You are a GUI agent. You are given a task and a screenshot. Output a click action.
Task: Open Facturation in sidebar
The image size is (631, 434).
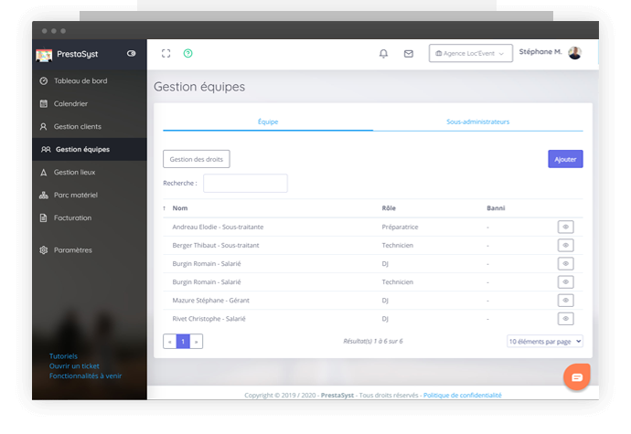[x=73, y=218]
